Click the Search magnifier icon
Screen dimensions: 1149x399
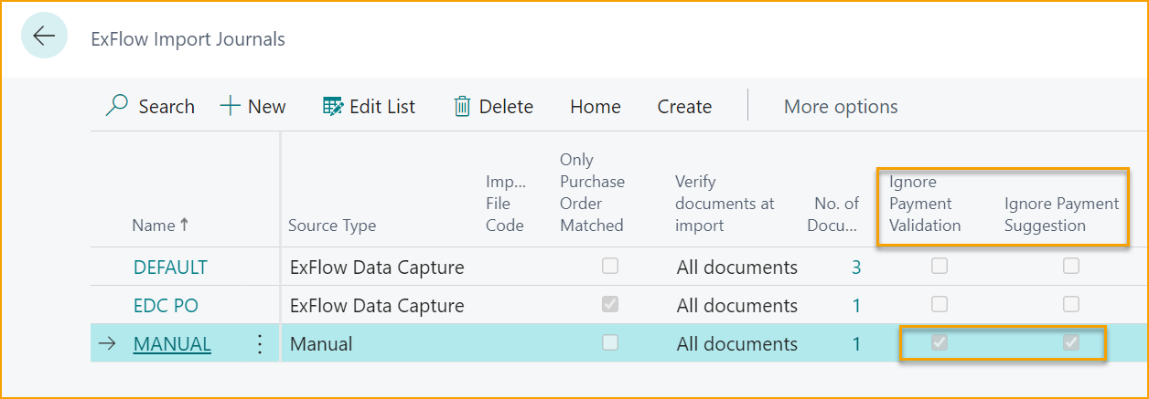(117, 107)
